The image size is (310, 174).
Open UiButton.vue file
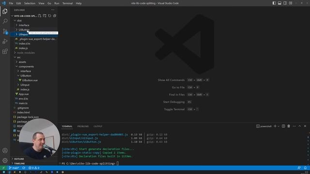pos(34,80)
